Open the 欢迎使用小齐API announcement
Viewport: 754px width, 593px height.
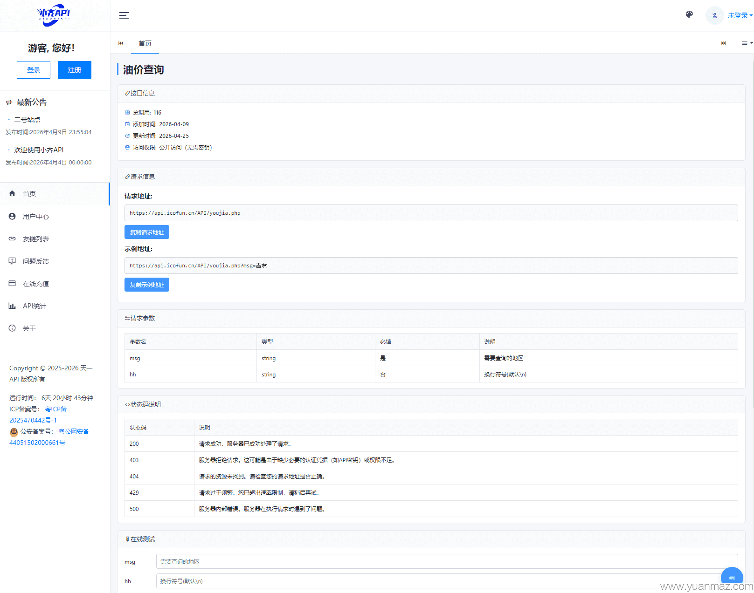39,150
